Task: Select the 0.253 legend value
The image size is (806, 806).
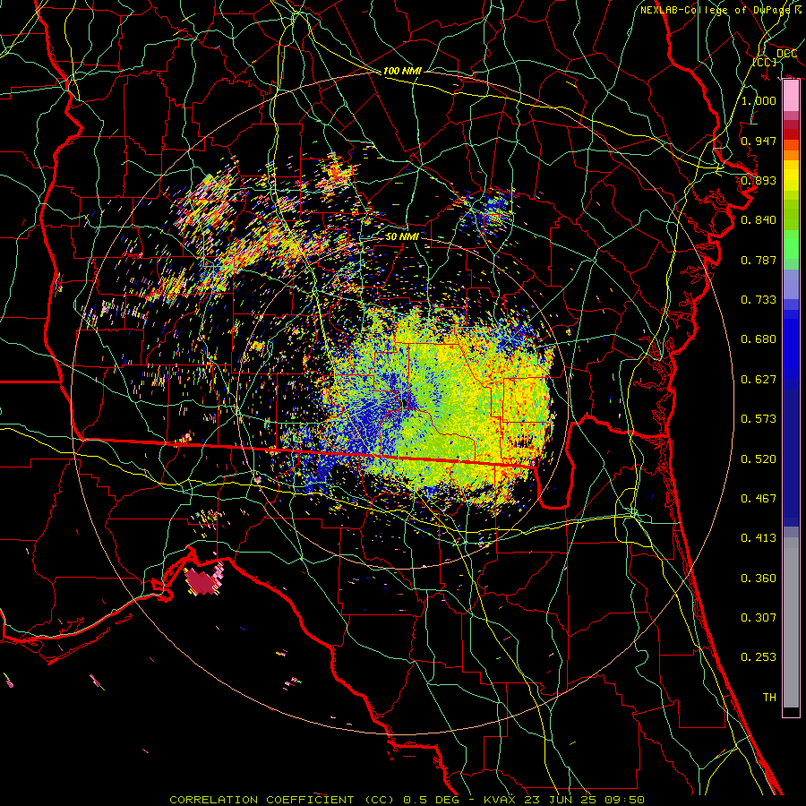Action: tap(759, 657)
